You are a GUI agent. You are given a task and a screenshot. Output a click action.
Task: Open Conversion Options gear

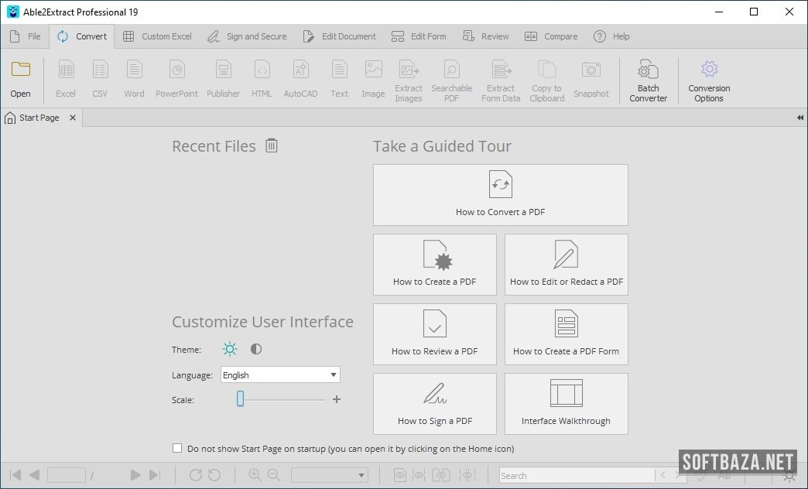click(709, 70)
